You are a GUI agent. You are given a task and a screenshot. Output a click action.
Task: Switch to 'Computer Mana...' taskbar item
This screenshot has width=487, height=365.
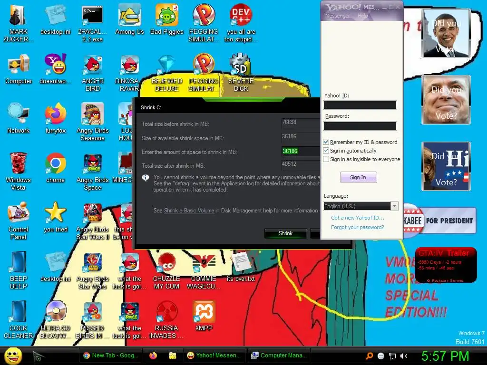click(x=279, y=355)
